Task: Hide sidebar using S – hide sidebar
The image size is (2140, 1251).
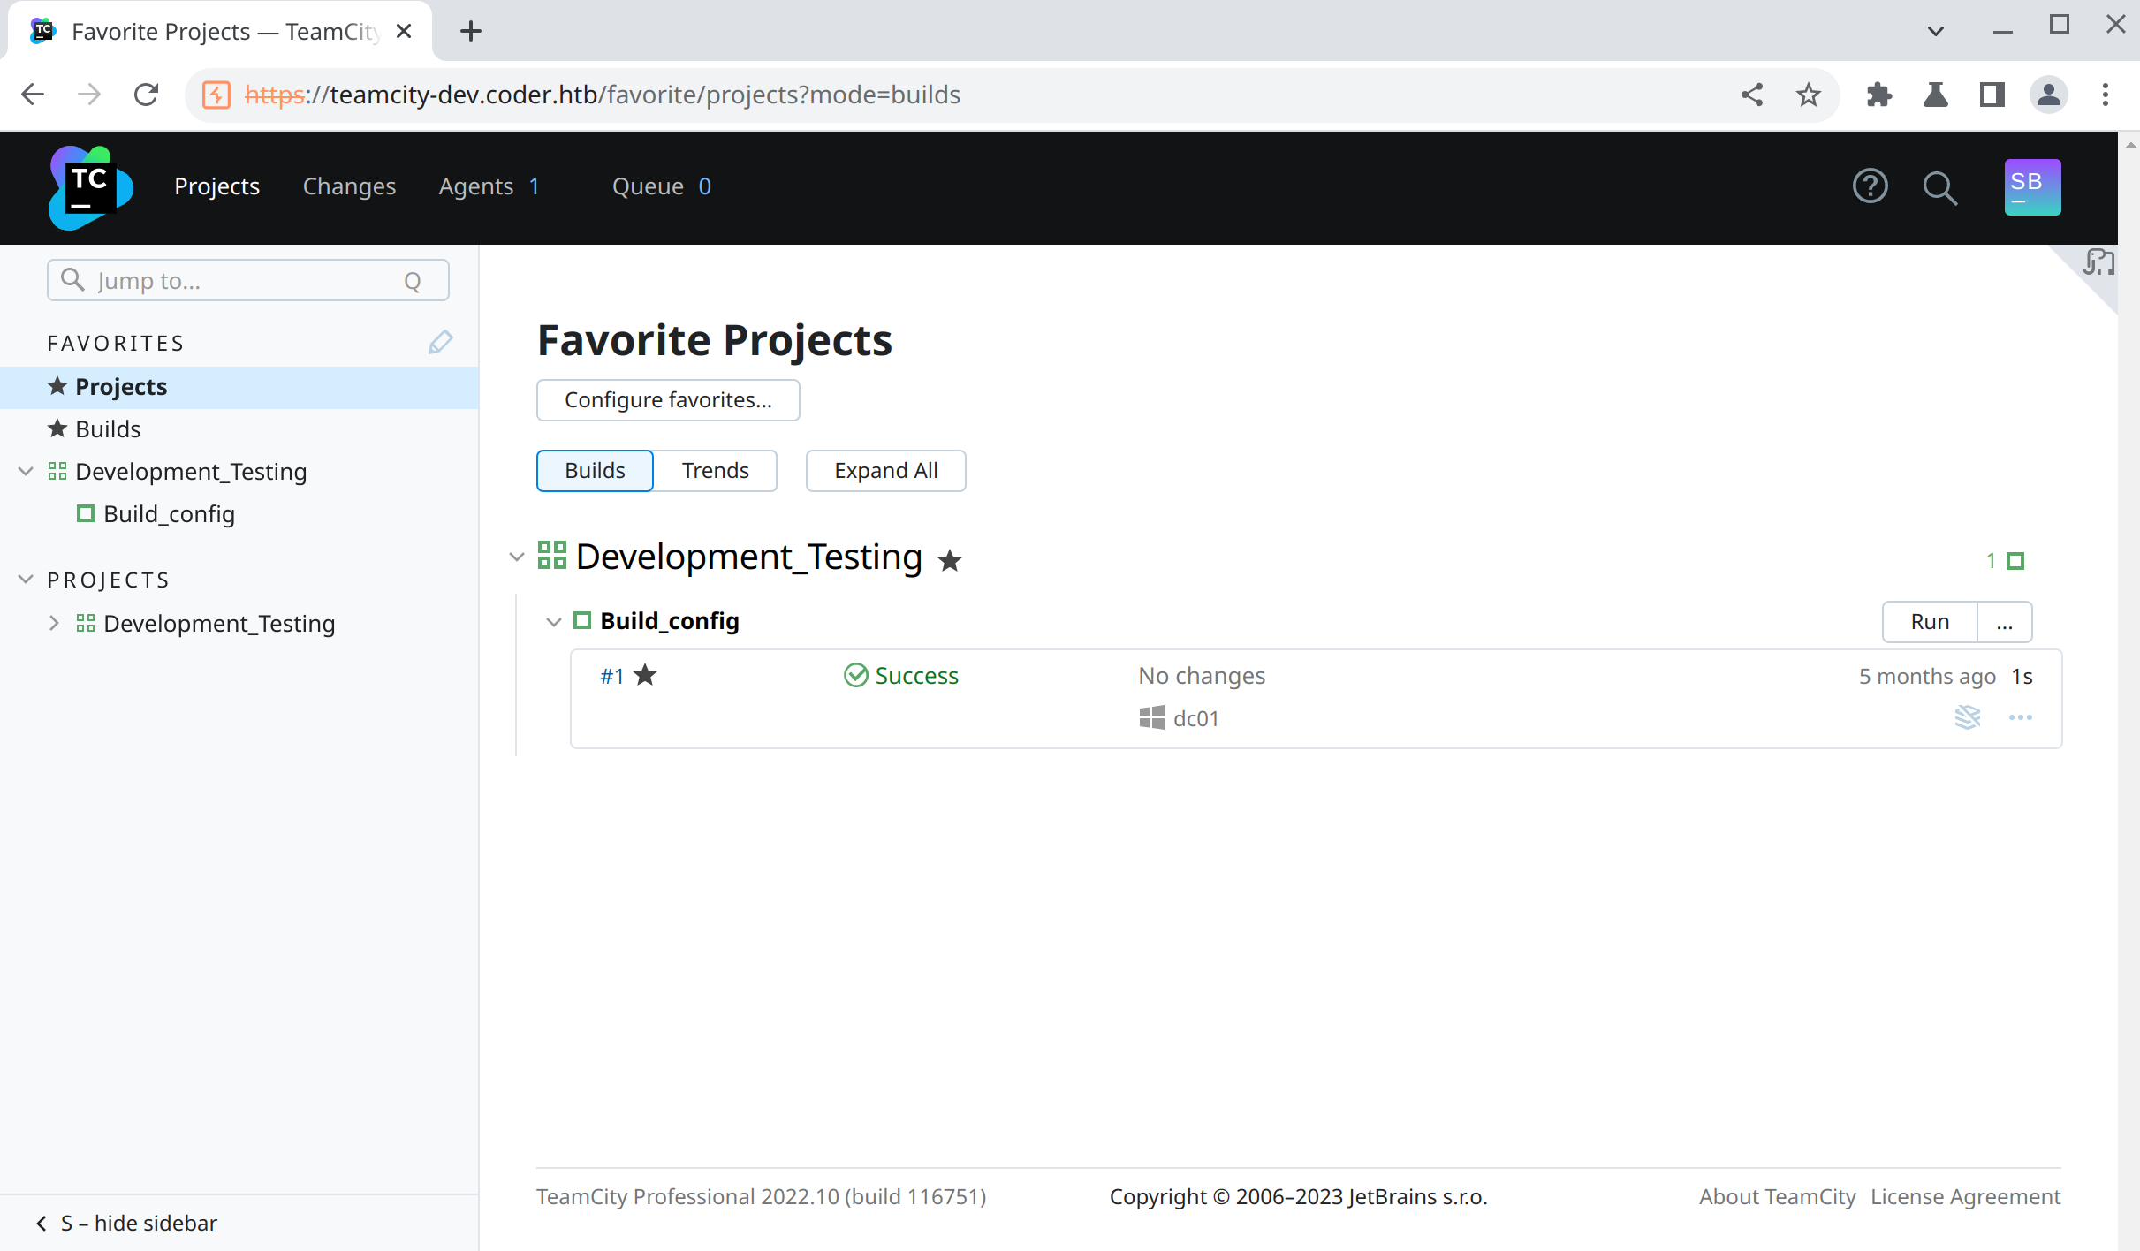Action: click(126, 1223)
